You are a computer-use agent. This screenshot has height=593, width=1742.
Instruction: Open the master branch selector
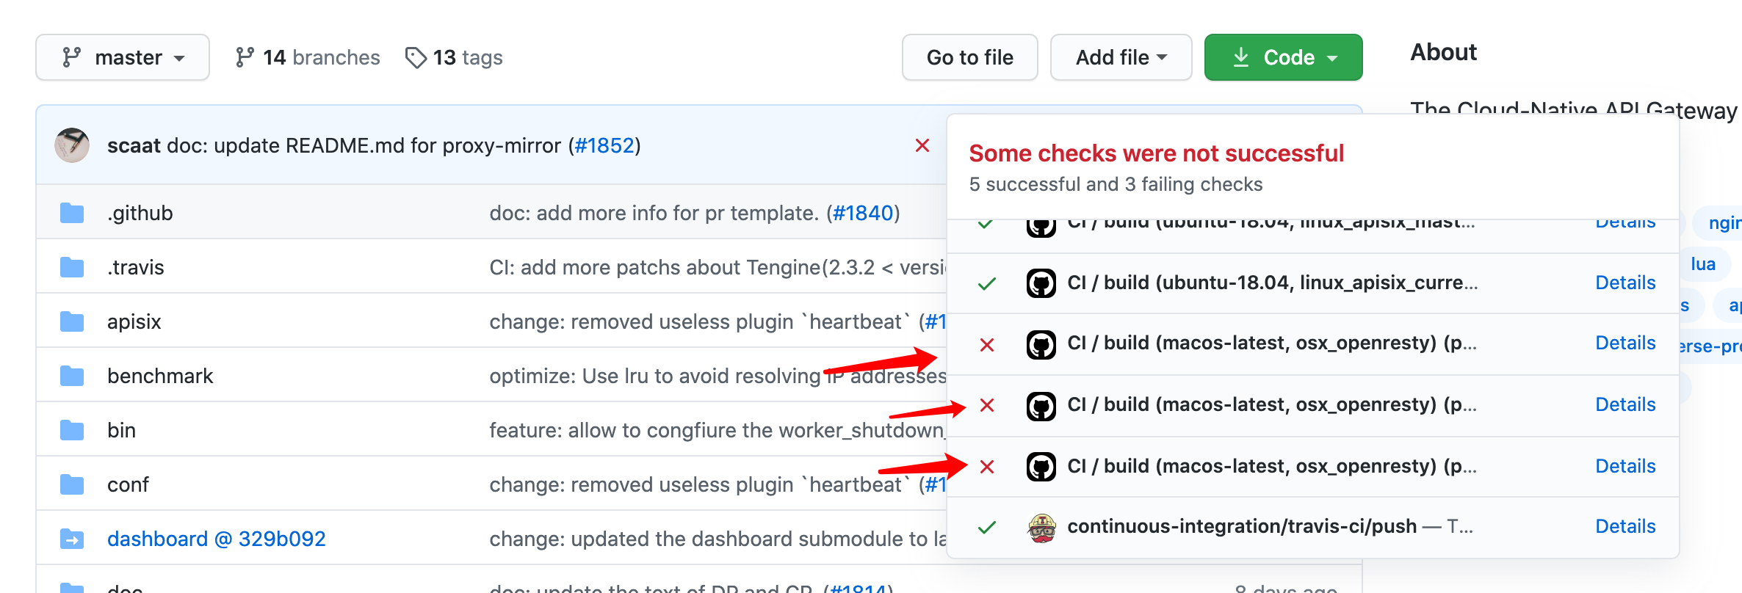123,57
